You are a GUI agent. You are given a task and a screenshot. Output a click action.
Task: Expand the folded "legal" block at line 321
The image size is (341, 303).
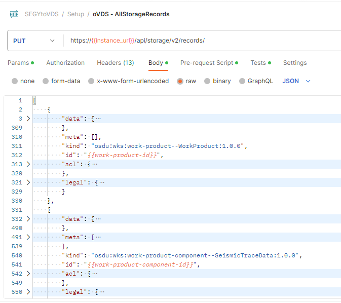pos(28,182)
